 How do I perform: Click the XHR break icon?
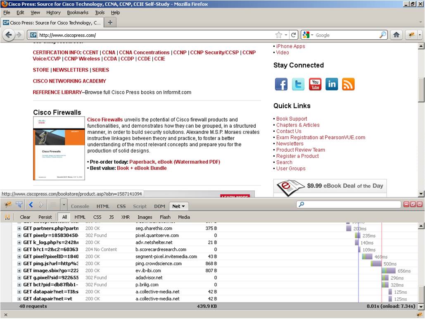7,217
